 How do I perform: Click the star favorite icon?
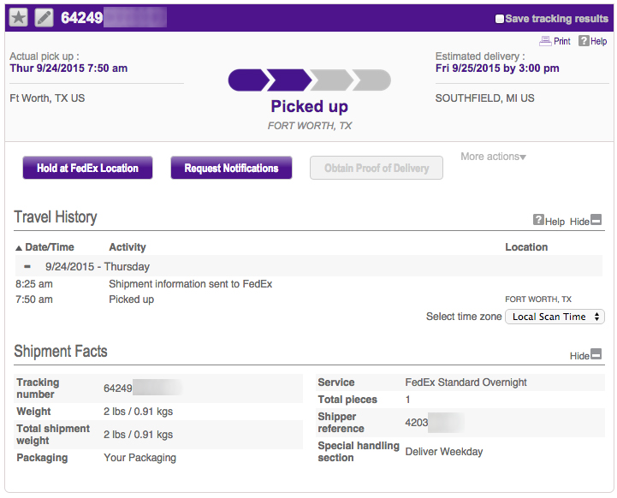click(19, 18)
